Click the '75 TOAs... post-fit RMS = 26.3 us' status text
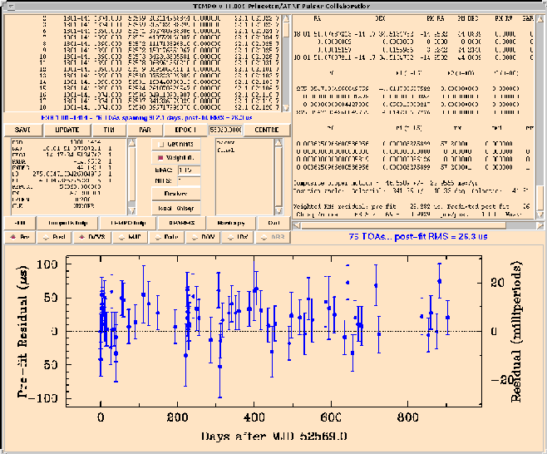547x454 pixels. click(418, 237)
